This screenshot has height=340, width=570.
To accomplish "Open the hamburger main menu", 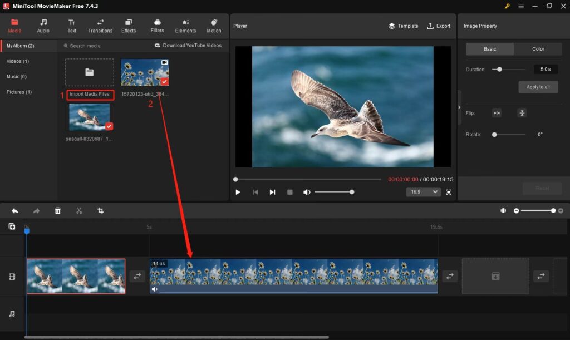I will pos(521,6).
